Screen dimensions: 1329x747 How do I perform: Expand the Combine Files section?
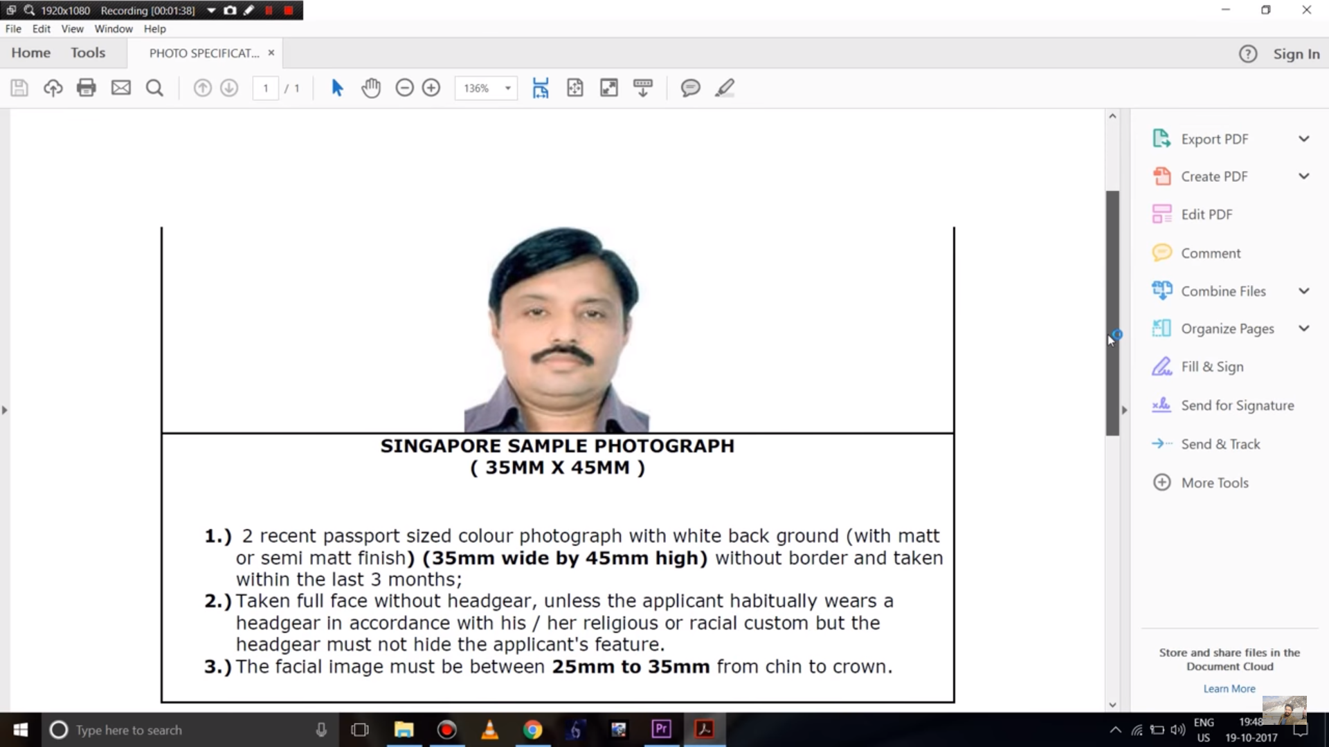pyautogui.click(x=1304, y=290)
